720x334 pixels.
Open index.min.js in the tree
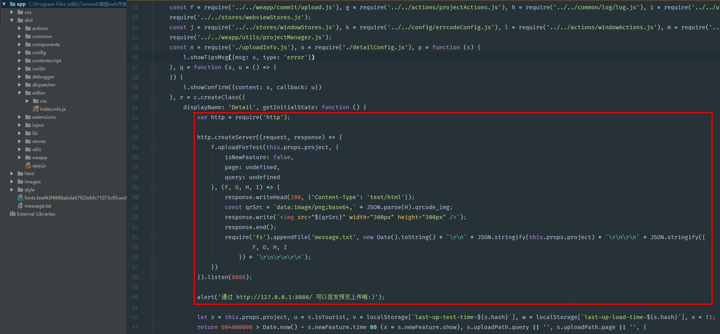click(x=53, y=109)
